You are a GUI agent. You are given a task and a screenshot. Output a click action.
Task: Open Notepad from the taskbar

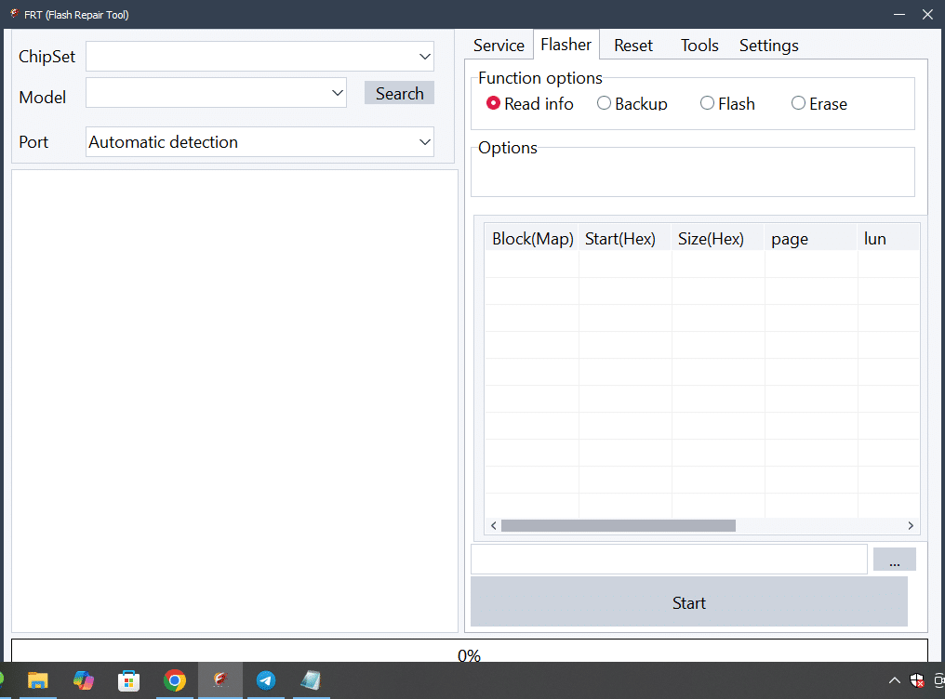click(x=311, y=680)
